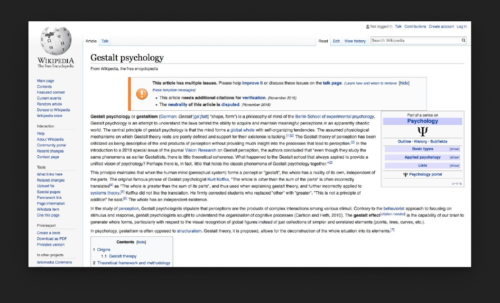
Task: Open the 'talk page' link in notice
Action: coord(332,83)
